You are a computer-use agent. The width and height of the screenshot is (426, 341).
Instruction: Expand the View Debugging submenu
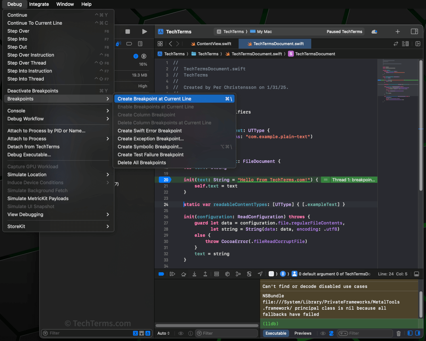click(58, 214)
